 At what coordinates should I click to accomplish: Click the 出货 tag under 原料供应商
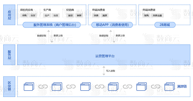33,15
